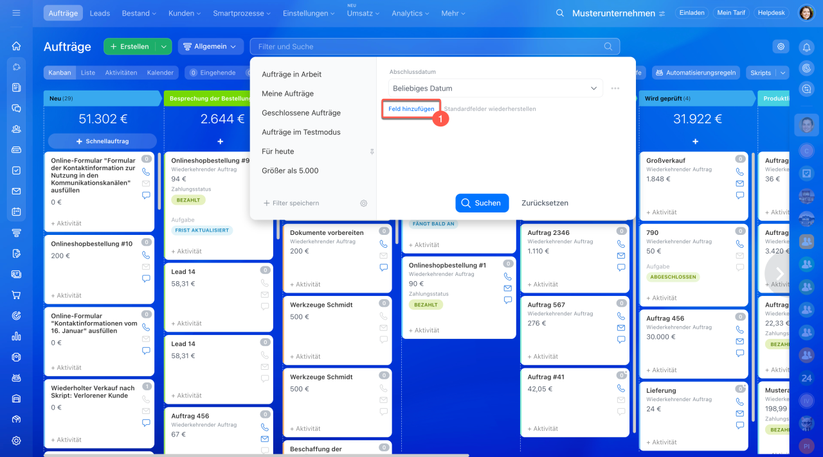
Task: Open the Skripts dropdown arrow
Action: (782, 73)
